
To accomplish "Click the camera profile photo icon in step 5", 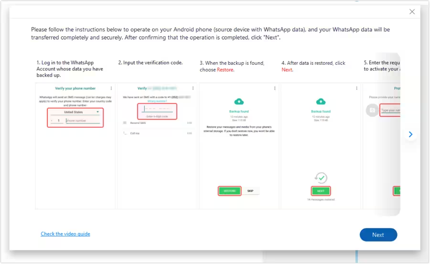I will [371, 110].
